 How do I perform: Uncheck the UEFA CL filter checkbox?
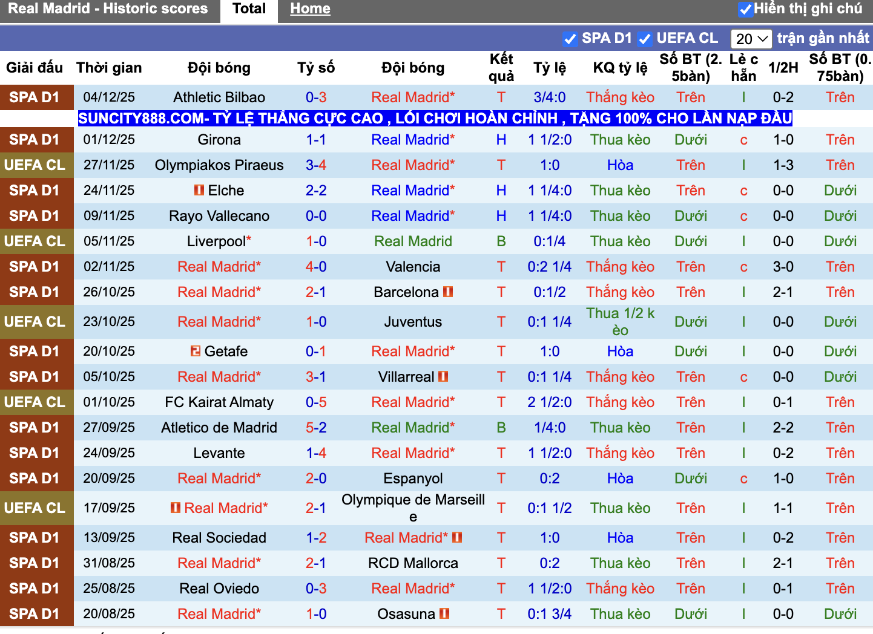(x=645, y=38)
